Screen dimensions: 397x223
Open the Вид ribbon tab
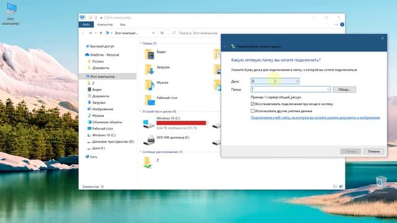(123, 25)
